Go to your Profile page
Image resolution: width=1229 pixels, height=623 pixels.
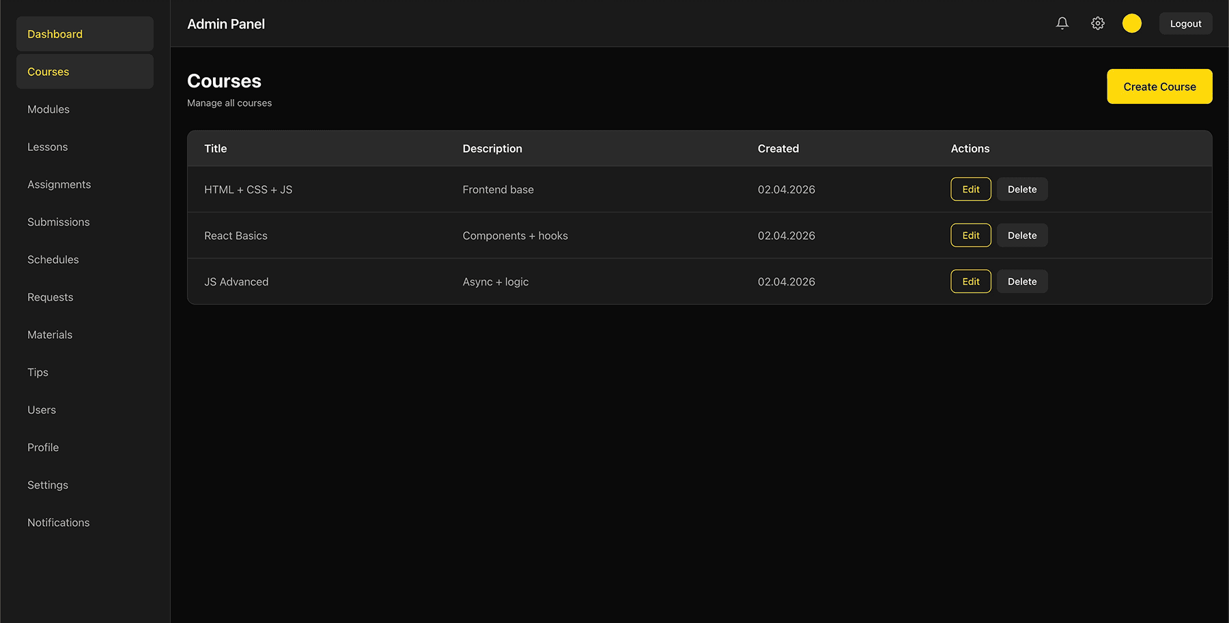[x=42, y=447]
